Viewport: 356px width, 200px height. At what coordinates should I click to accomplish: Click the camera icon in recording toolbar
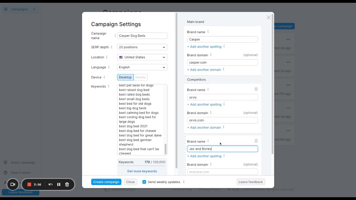point(13,184)
